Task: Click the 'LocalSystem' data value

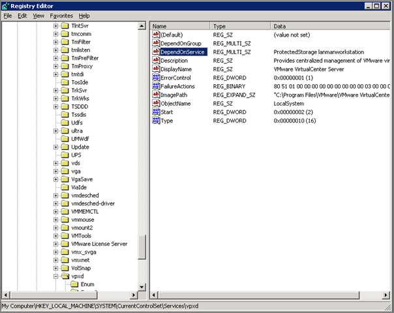Action: click(x=289, y=104)
